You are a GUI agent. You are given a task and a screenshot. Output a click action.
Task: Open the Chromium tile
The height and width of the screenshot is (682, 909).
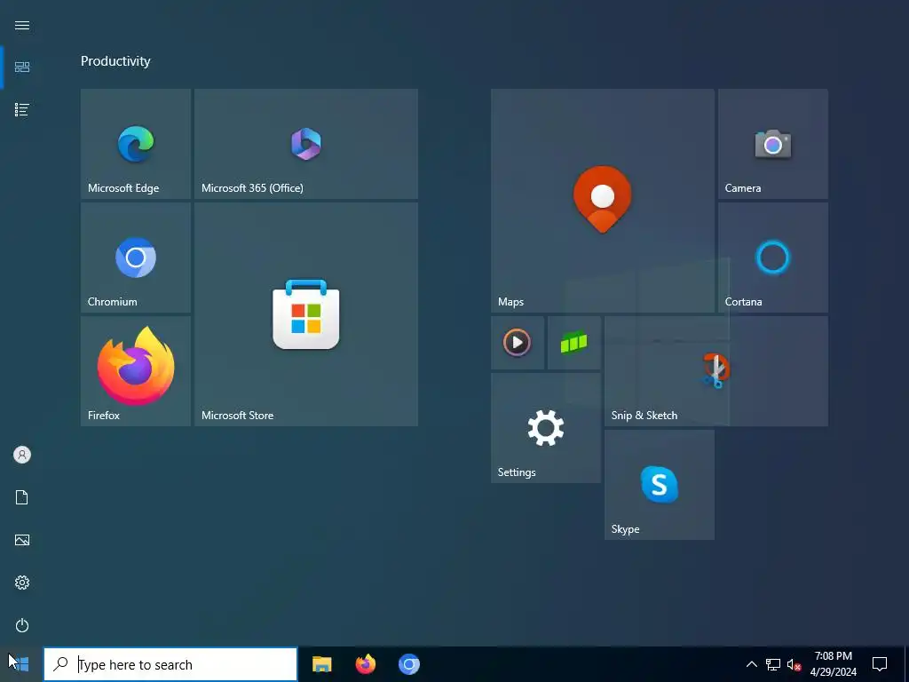(x=136, y=258)
